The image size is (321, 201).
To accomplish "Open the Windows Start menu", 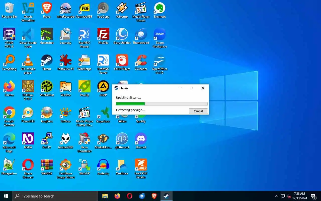I will (6, 196).
